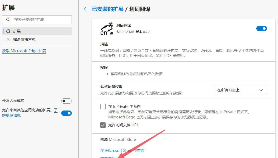Click the back arrow beside 已安装的扩展
The height and width of the screenshot is (158, 278).
pos(86,9)
